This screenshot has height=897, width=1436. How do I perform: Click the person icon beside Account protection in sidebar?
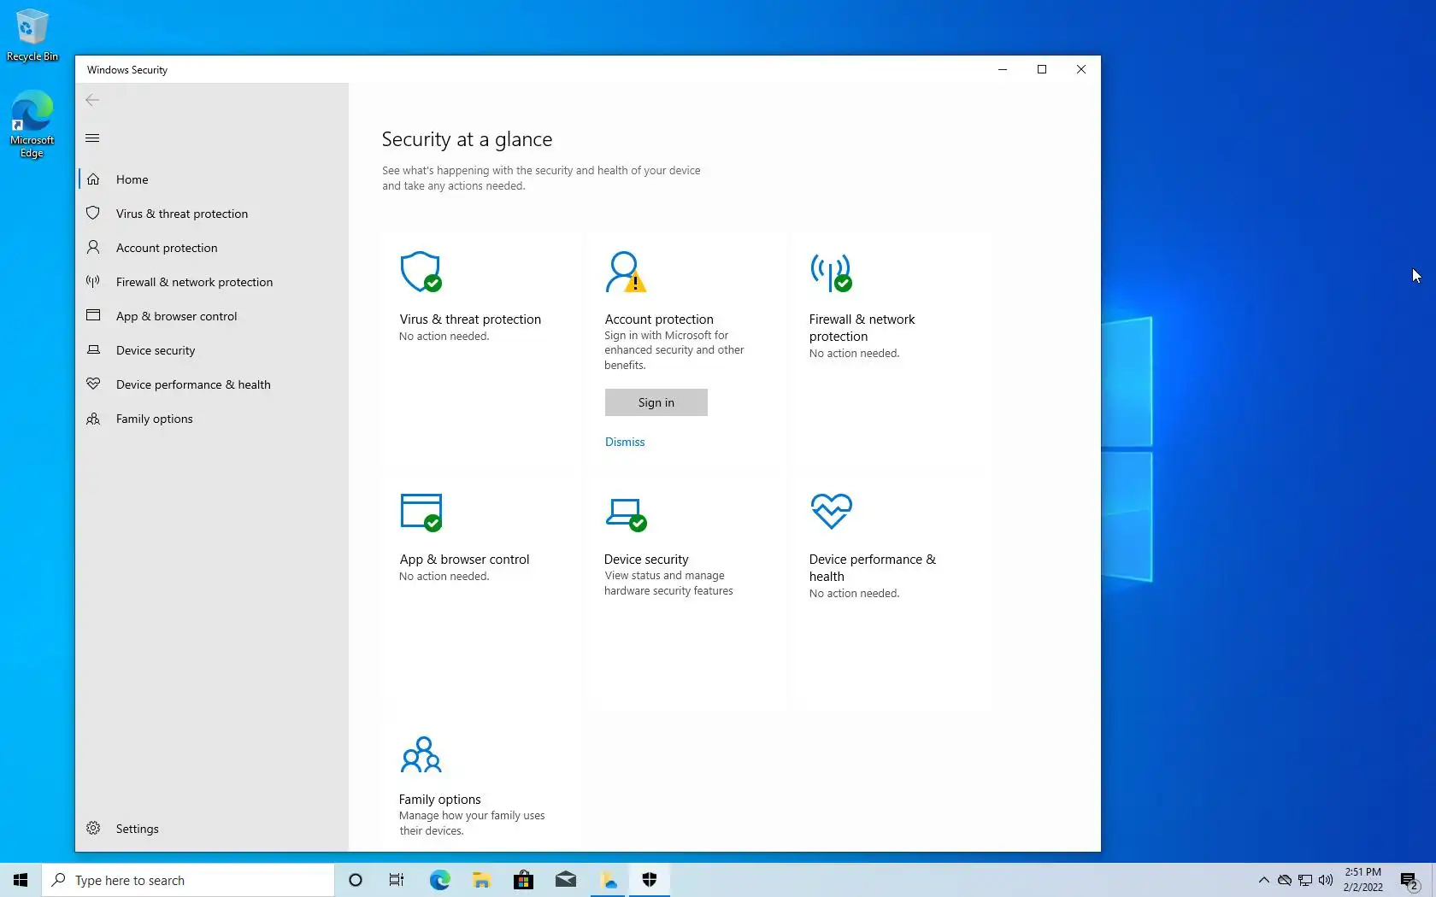pyautogui.click(x=93, y=248)
